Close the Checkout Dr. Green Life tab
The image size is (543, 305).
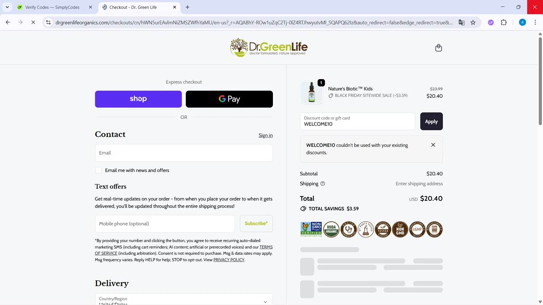[x=174, y=7]
